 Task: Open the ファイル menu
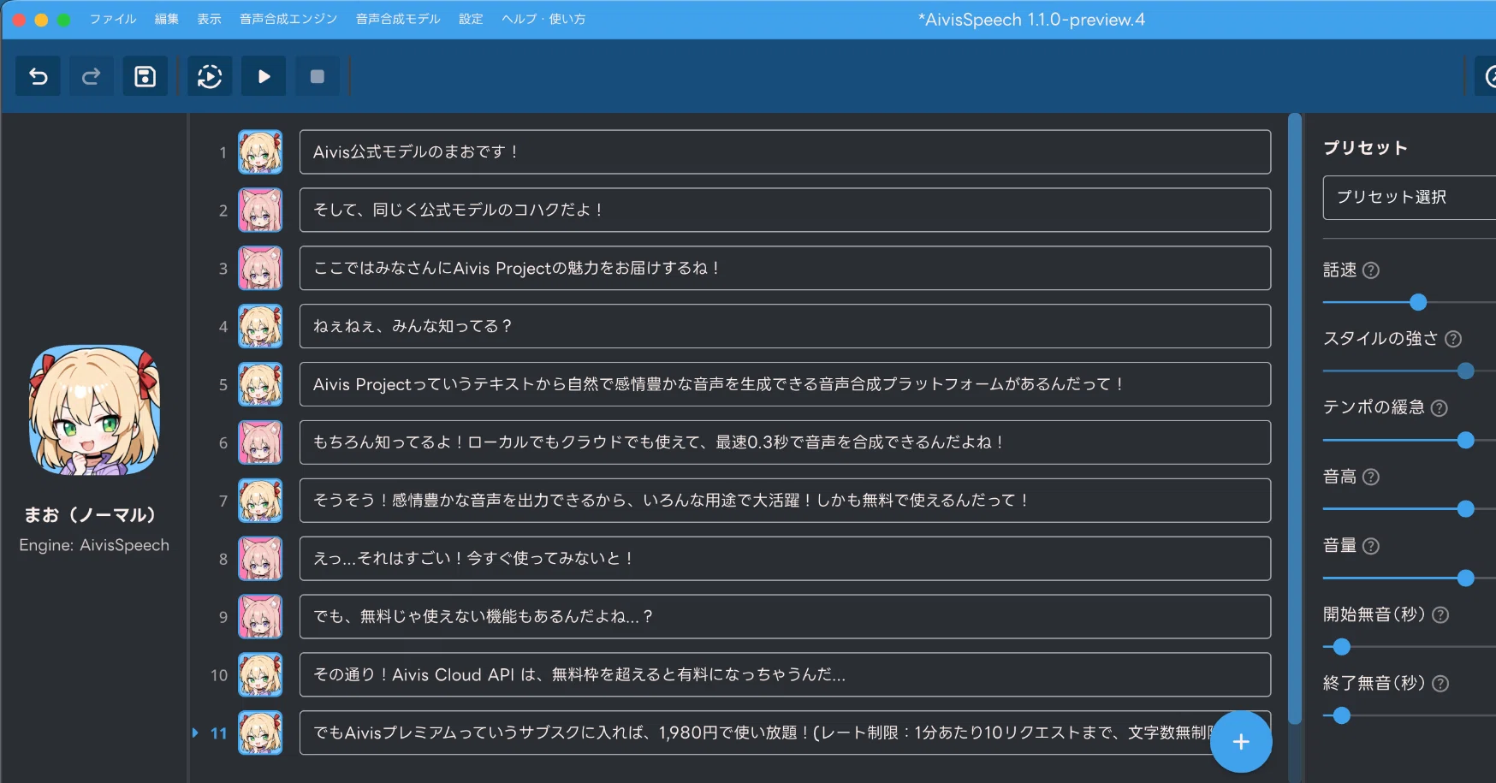point(113,19)
